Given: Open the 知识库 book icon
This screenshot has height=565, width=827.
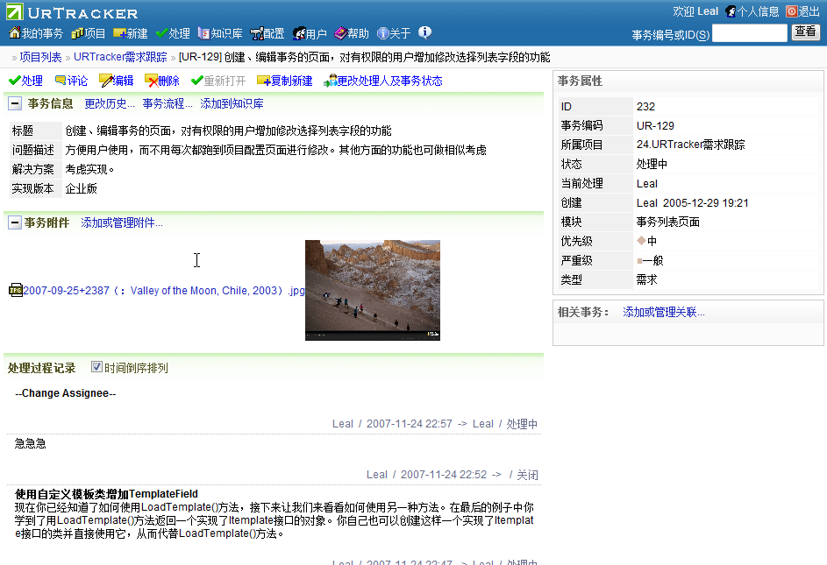Looking at the screenshot, I should click(x=203, y=33).
